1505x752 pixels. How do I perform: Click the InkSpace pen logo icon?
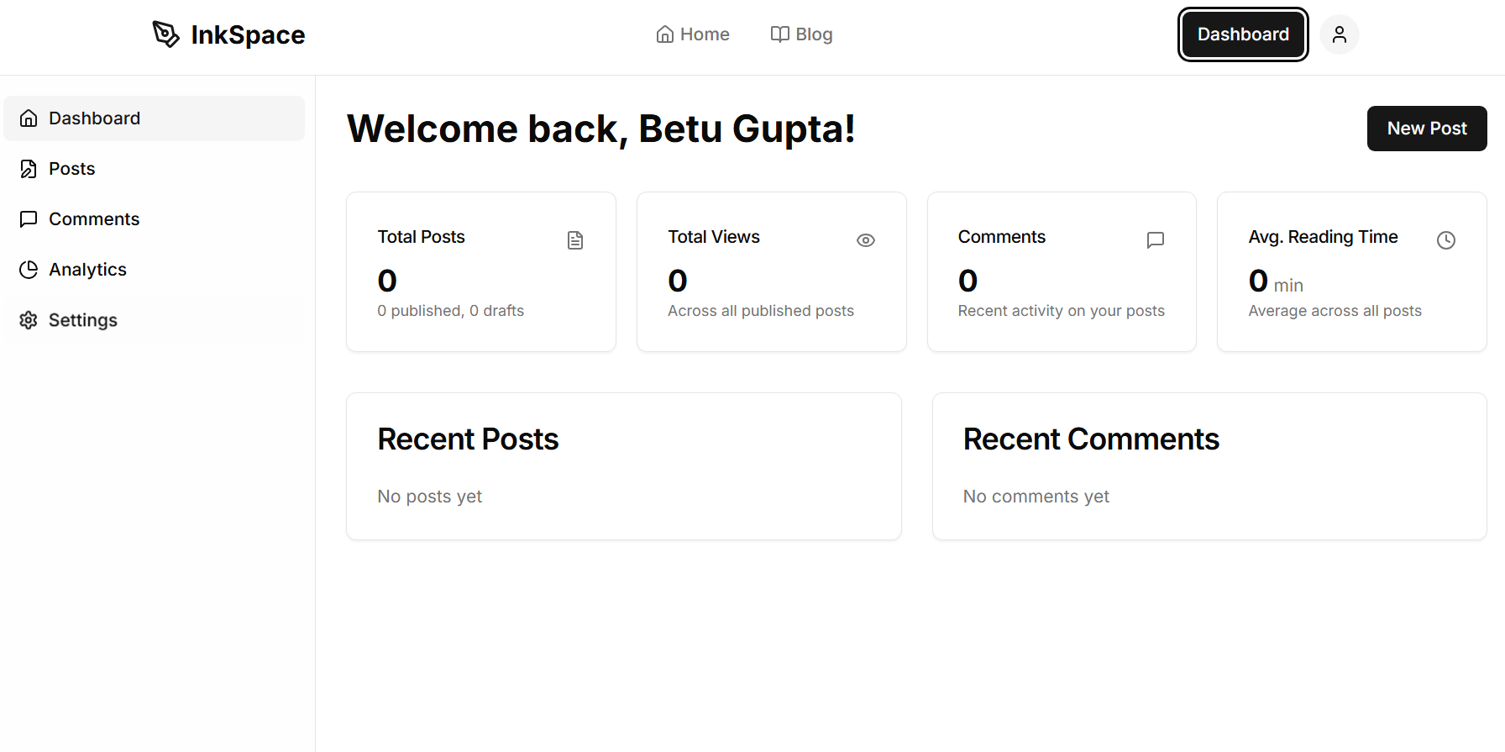[165, 34]
